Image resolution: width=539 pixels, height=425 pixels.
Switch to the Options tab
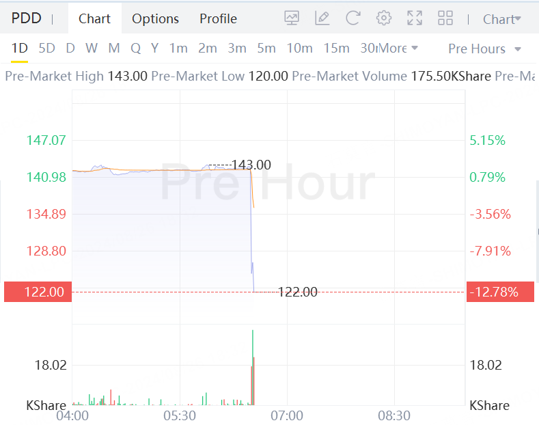click(x=155, y=18)
